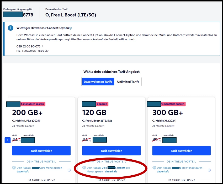This screenshot has height=184, width=223.
Task: Switch to Datenvolumen Tarife tab
Action: (98, 82)
